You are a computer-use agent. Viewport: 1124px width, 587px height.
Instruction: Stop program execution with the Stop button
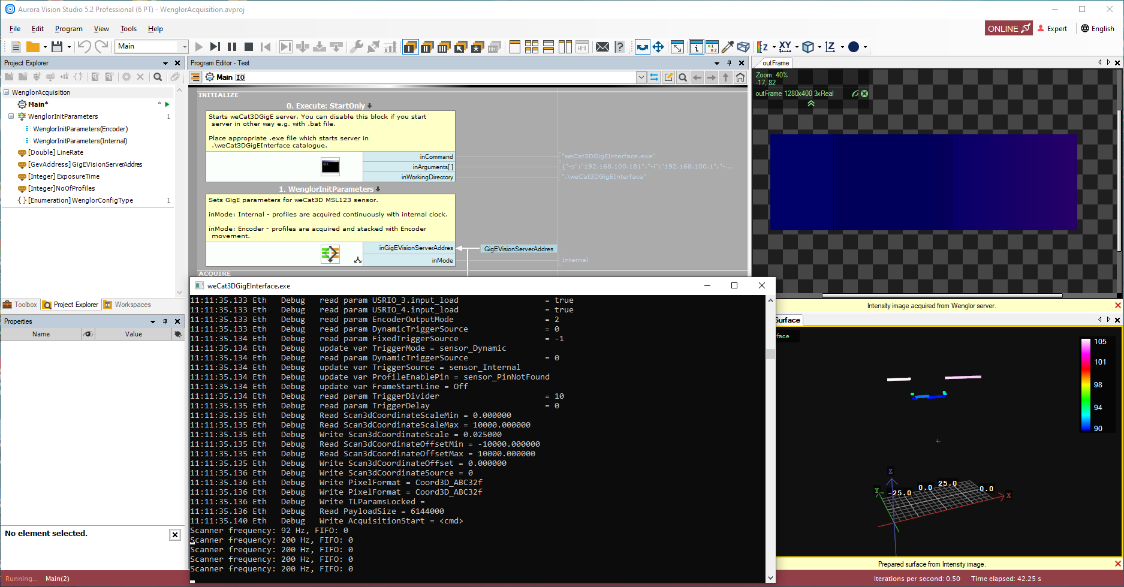pyautogui.click(x=249, y=47)
